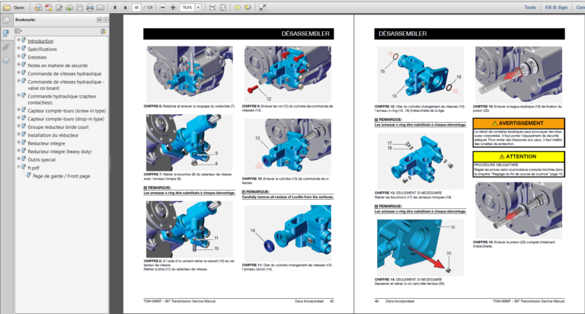Click the CHIFFRE 9 illustration with part 12
585x314 pixels.
click(x=287, y=74)
